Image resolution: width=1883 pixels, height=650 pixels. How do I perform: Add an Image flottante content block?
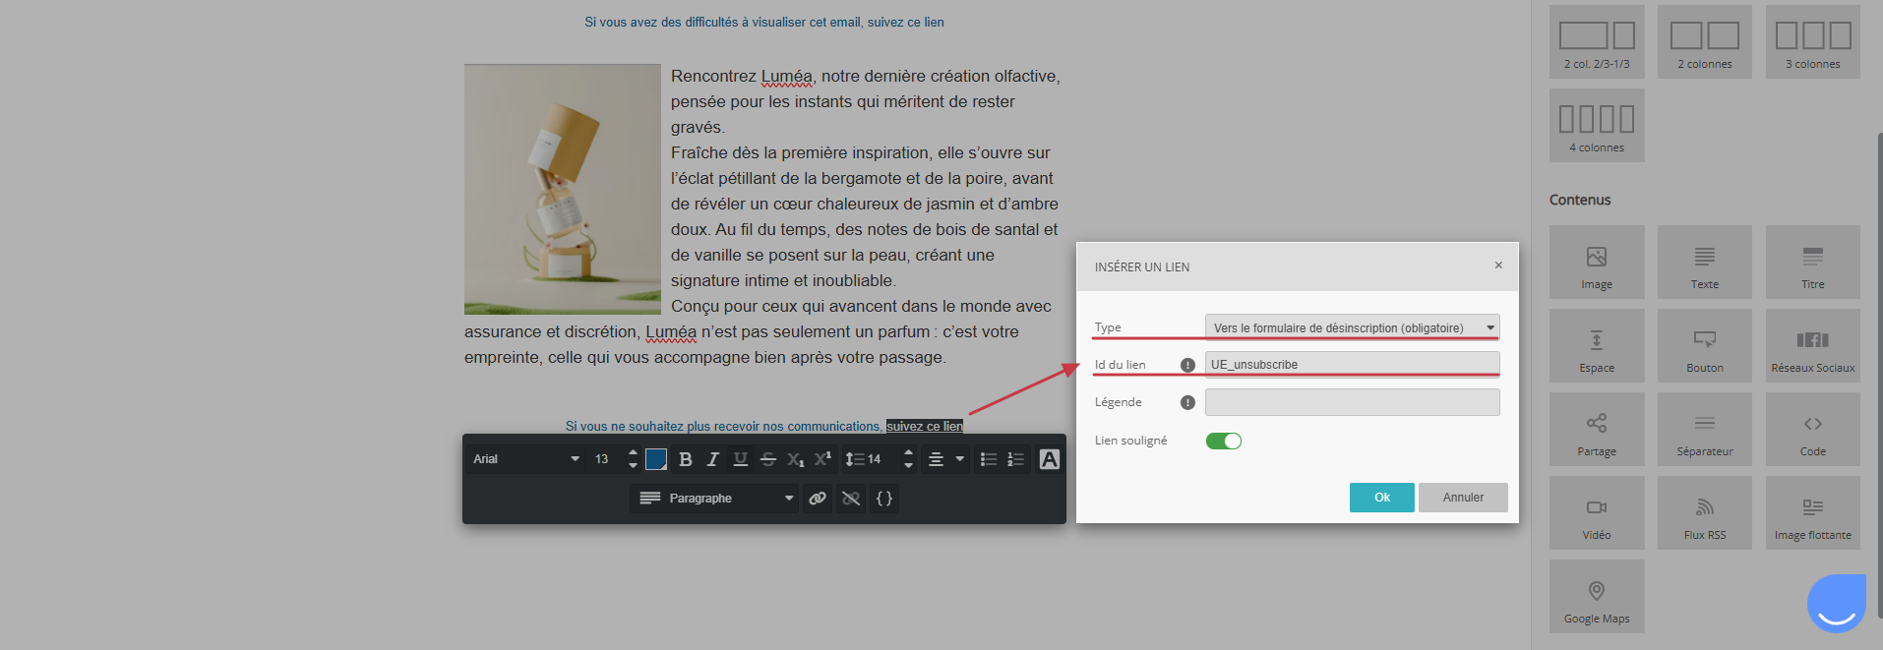tap(1813, 513)
